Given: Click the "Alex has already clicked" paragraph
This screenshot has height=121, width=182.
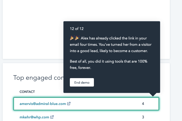Looking at the screenshot, I should [111, 44].
